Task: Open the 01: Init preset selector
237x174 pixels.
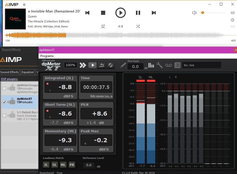Action: (202, 65)
